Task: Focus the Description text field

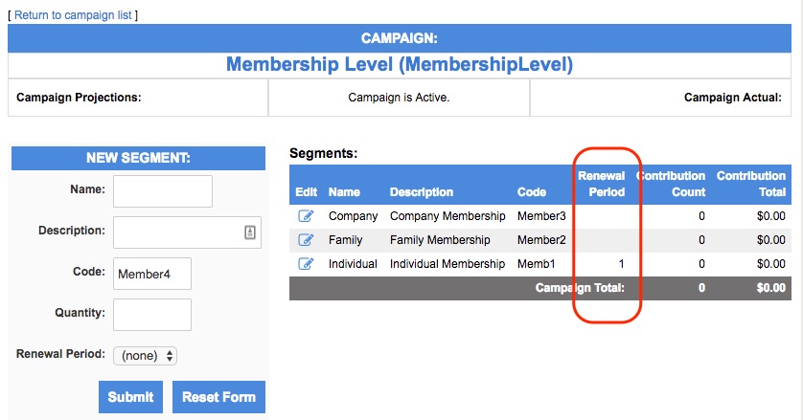Action: (188, 232)
